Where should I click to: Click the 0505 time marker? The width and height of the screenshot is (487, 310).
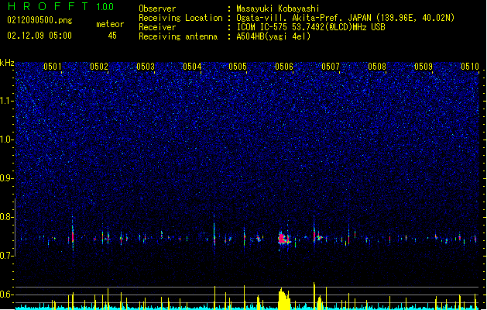[238, 67]
